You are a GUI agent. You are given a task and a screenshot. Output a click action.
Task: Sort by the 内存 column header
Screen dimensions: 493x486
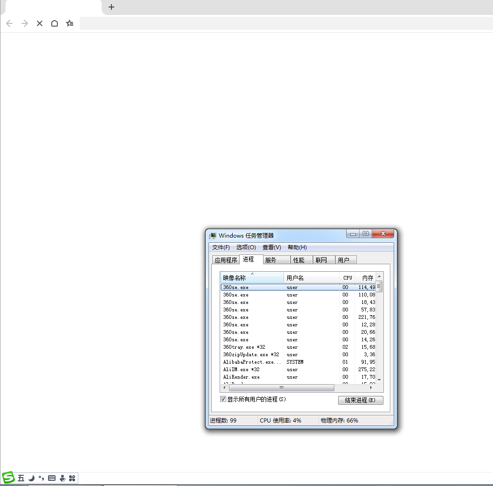365,278
